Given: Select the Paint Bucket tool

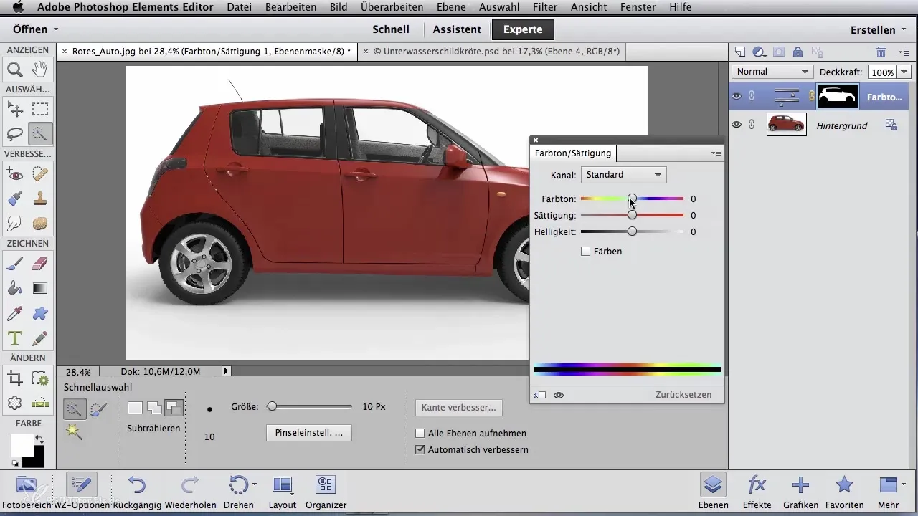Looking at the screenshot, I should [14, 289].
